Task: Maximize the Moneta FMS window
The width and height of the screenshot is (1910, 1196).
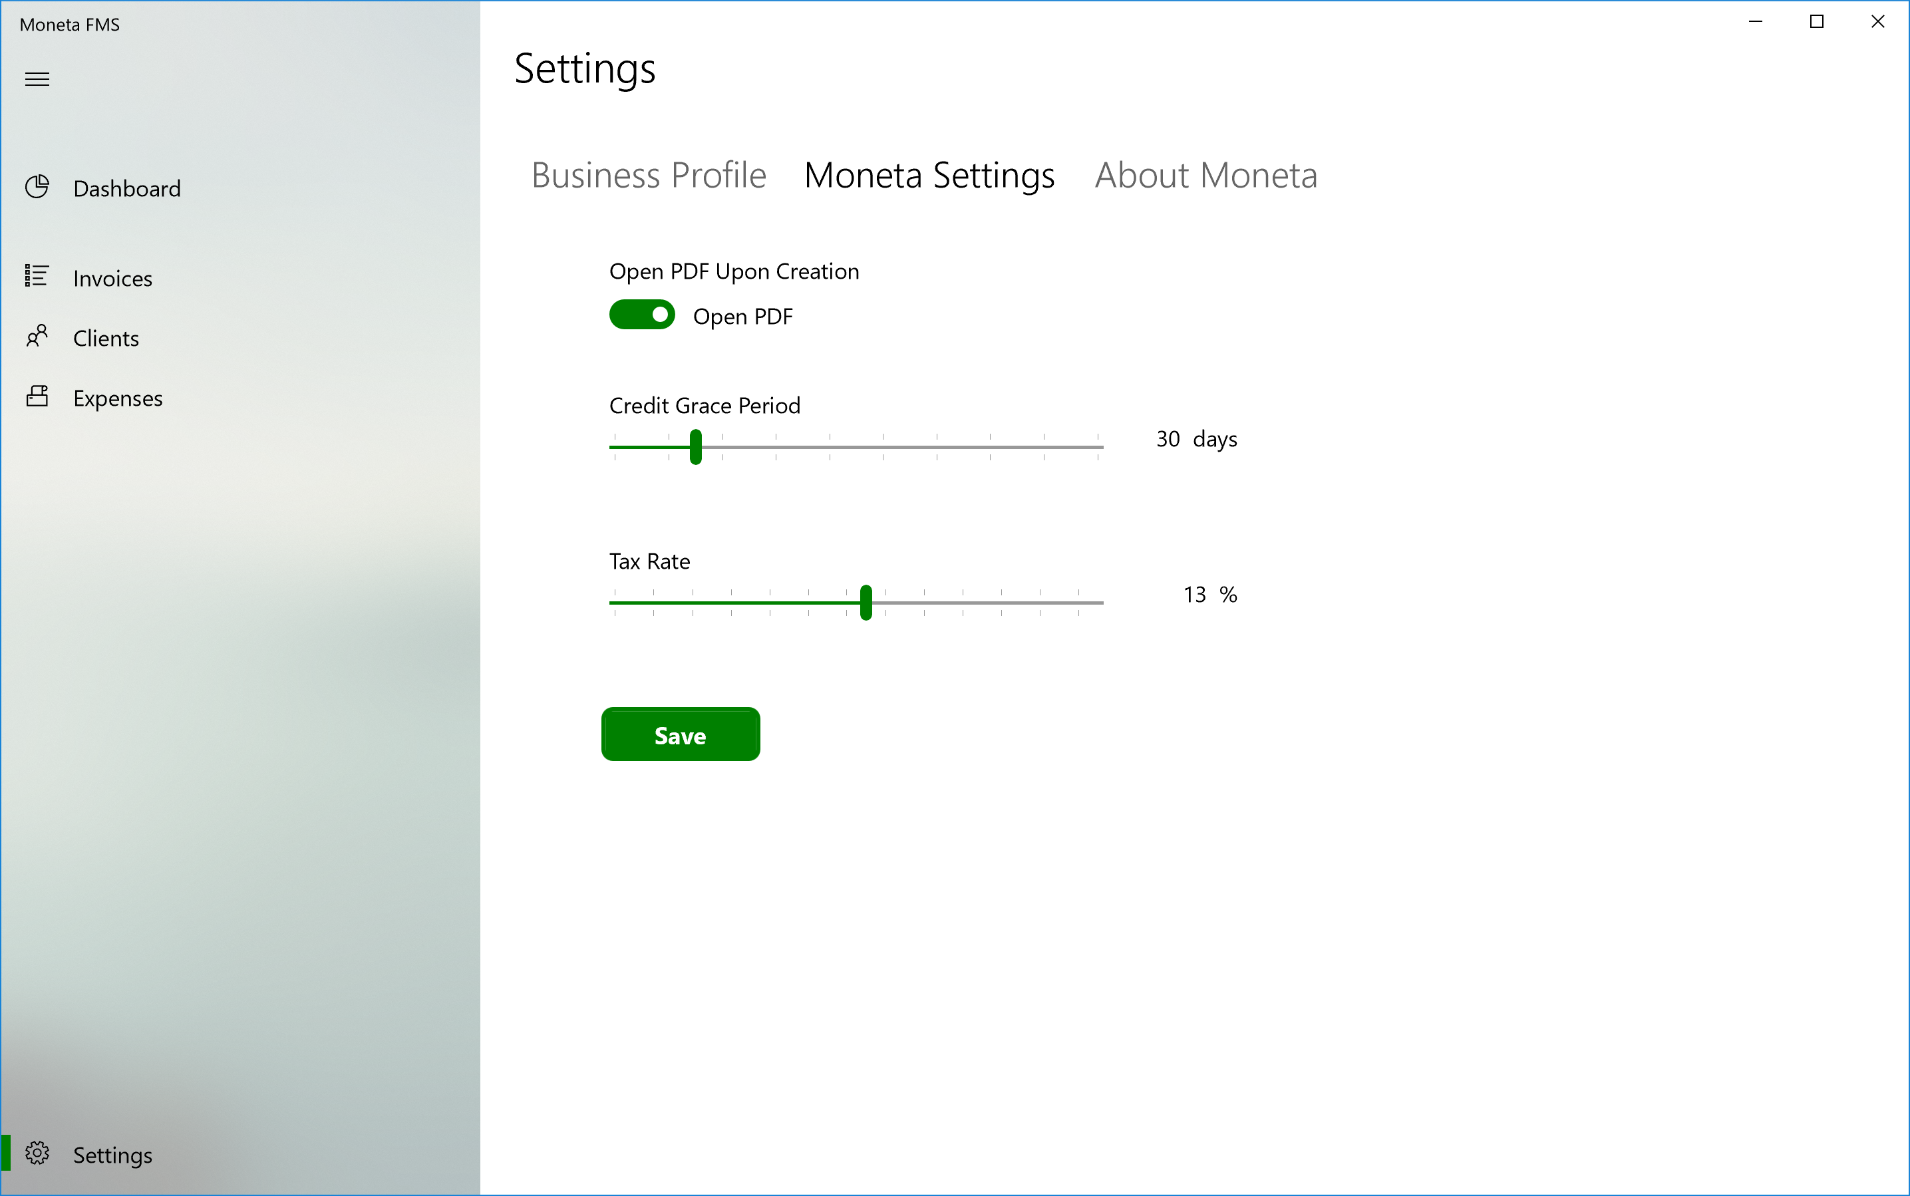Action: 1817,22
